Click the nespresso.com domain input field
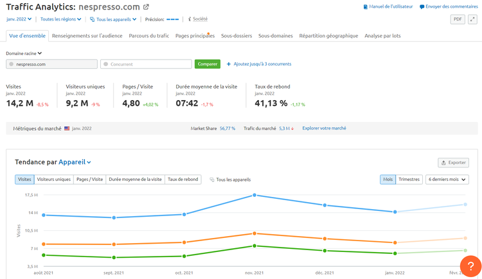 click(x=51, y=64)
